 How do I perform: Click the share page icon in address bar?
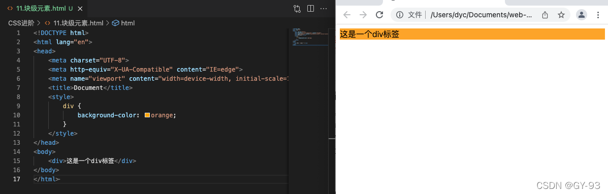(x=545, y=15)
